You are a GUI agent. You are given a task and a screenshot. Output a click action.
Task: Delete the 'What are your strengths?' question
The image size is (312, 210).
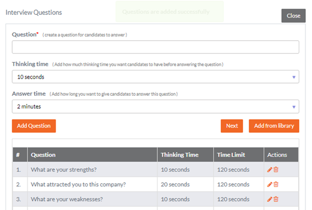(x=276, y=170)
